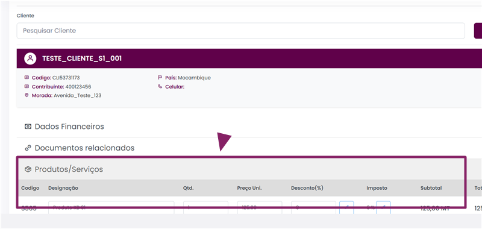This screenshot has height=229, width=482.
Task: Click the Imposto edit button in product row
Action: point(383,207)
